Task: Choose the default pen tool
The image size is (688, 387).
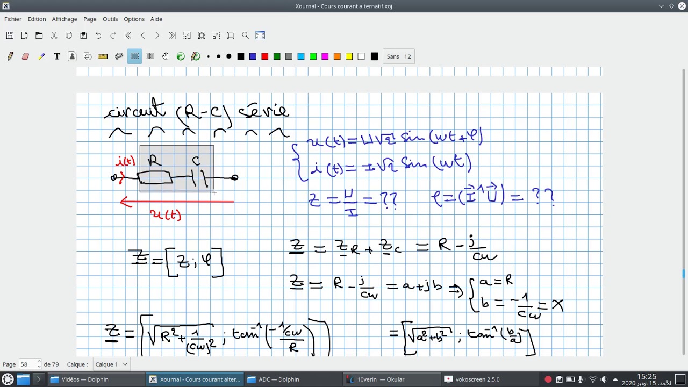Action: click(x=196, y=56)
